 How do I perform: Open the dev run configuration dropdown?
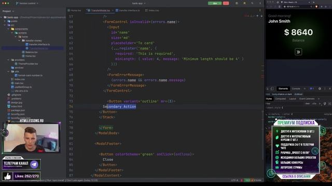215,3
